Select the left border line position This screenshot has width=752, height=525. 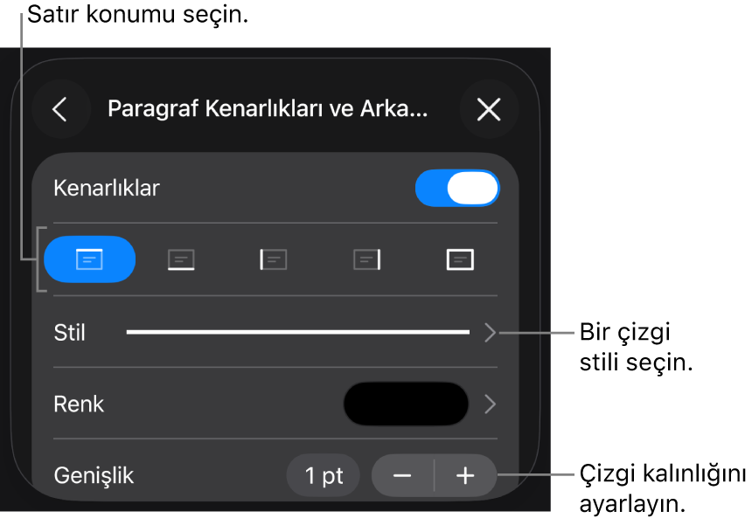tap(274, 259)
